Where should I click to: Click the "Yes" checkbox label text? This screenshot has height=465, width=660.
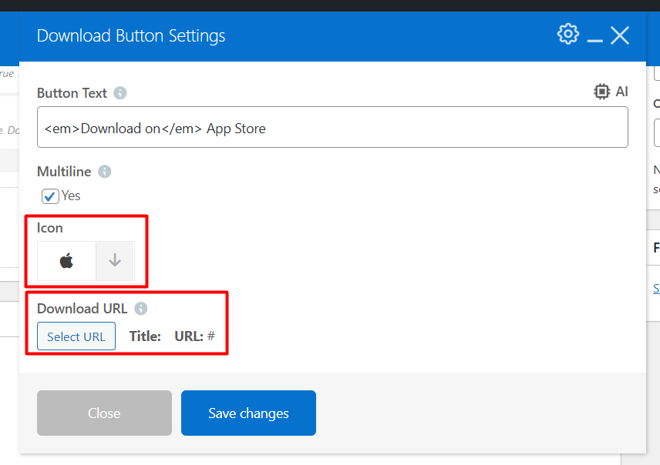71,196
